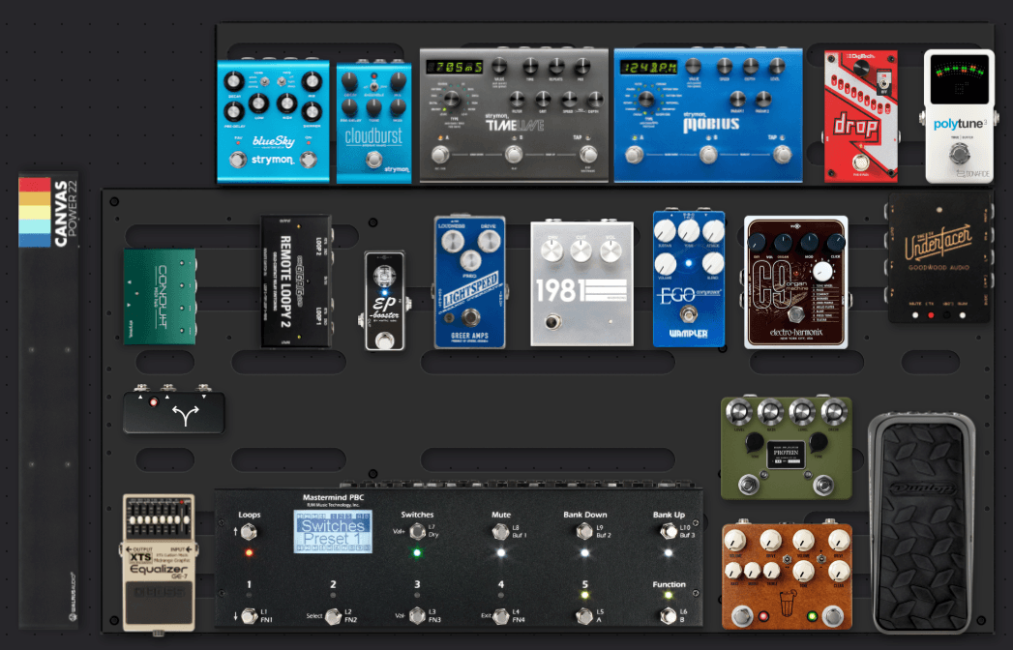This screenshot has width=1013, height=650.
Task: Select the EP Booster pedal
Action: pyautogui.click(x=384, y=301)
